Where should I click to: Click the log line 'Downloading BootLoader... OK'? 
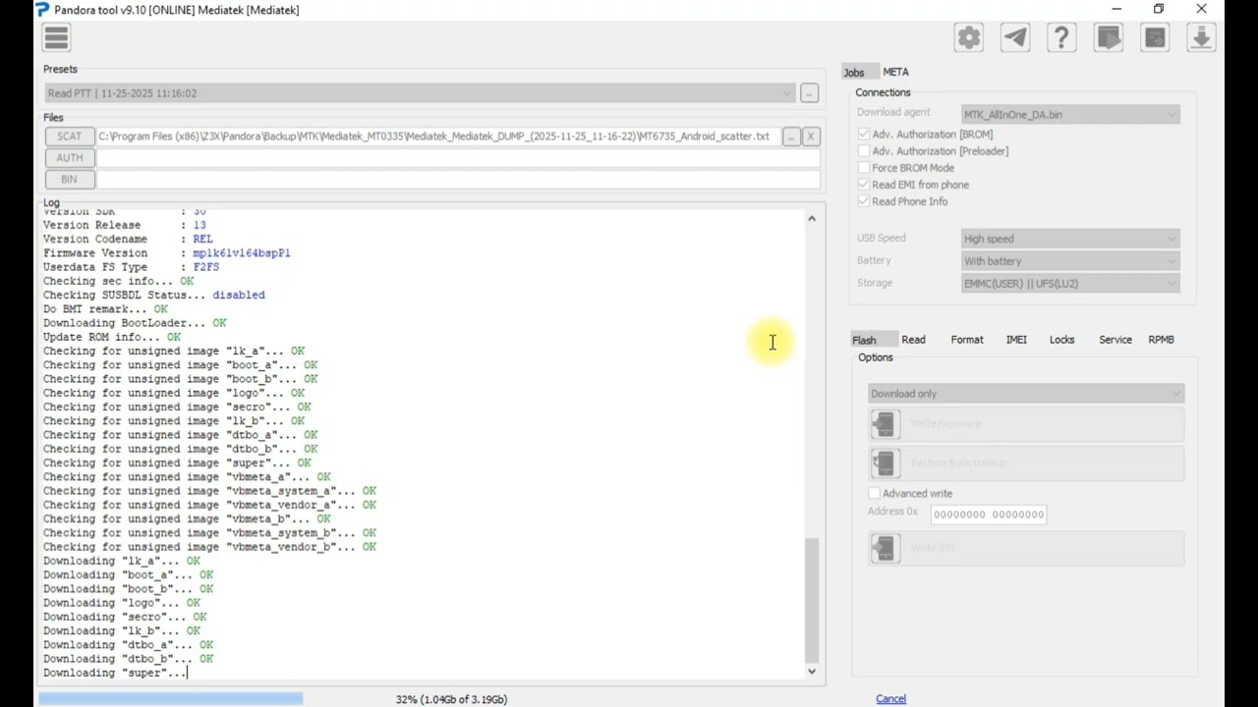point(135,323)
